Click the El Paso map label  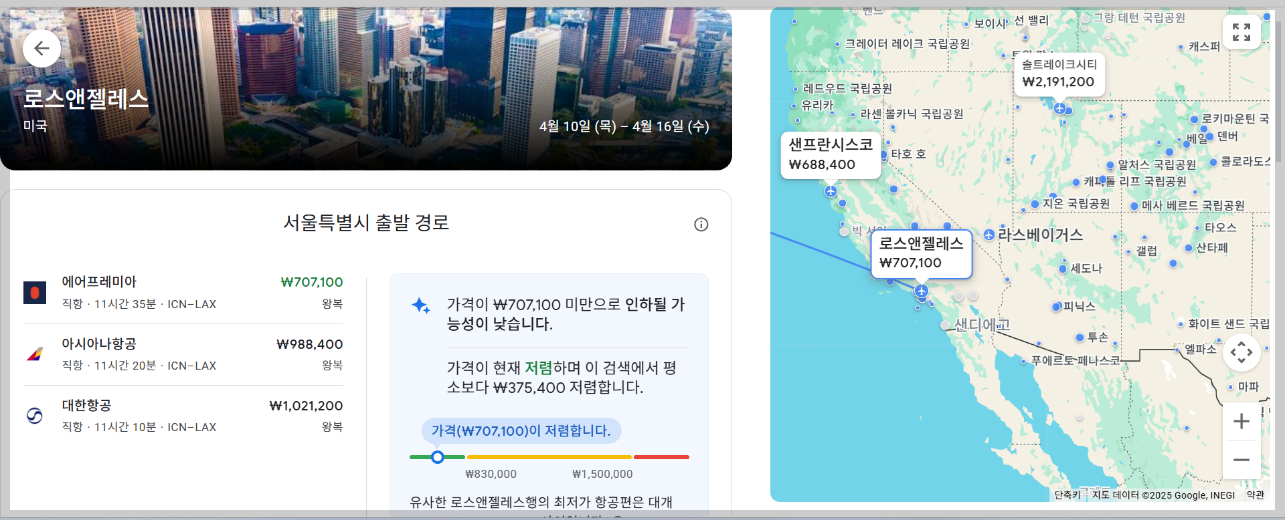pos(1201,349)
